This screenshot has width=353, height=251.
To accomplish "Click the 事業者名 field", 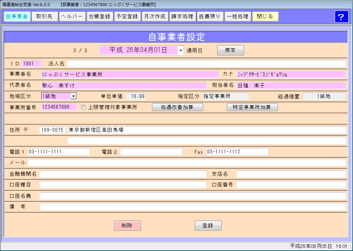I will [x=130, y=75].
